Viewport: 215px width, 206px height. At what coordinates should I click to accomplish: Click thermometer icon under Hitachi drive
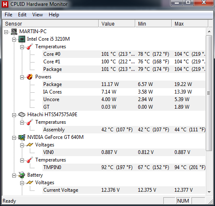coord(30,122)
